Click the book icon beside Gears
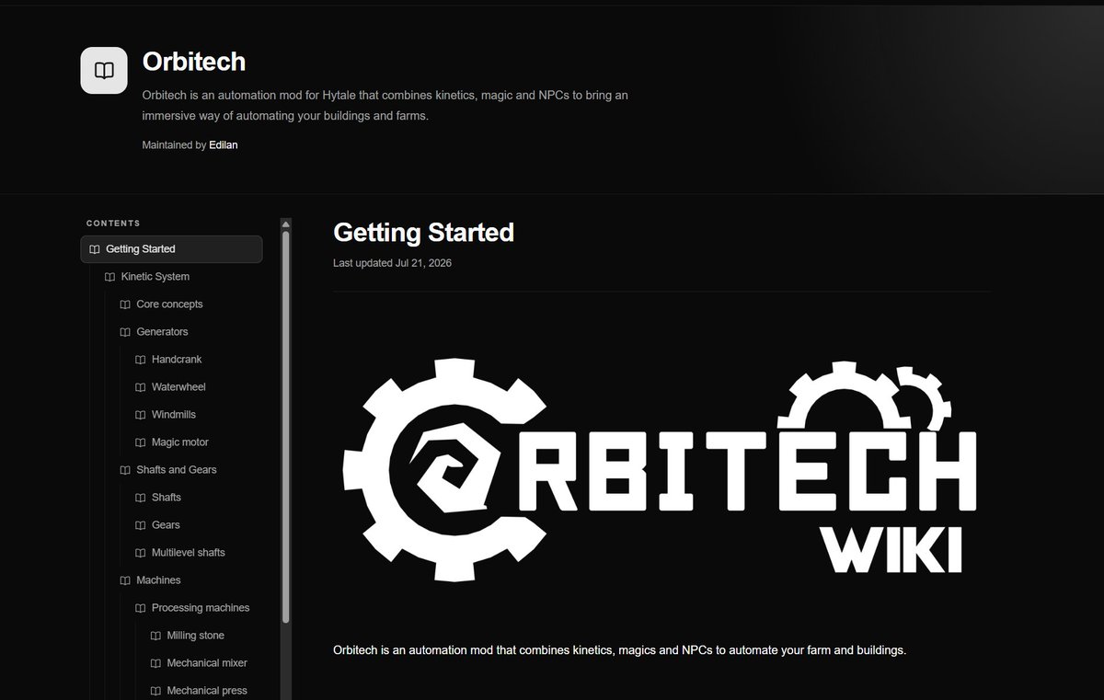 (x=141, y=525)
